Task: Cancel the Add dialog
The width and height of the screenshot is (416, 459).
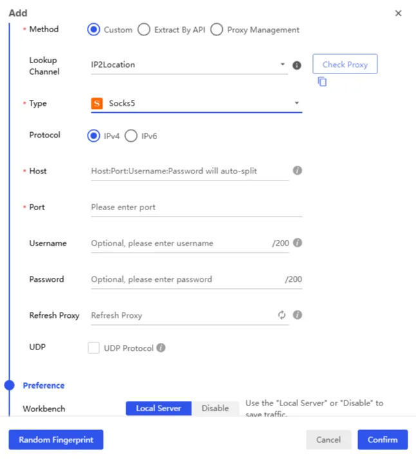Action: (x=328, y=440)
